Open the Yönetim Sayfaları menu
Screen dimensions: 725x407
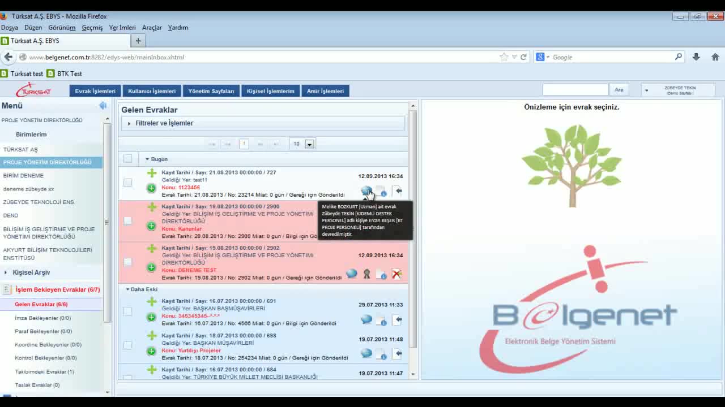pos(211,91)
